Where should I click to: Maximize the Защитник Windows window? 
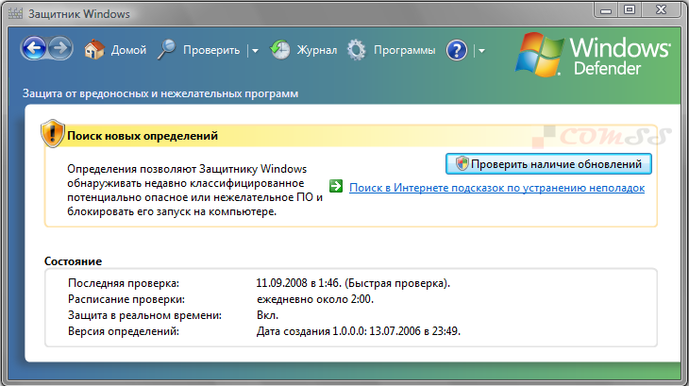[x=630, y=9]
